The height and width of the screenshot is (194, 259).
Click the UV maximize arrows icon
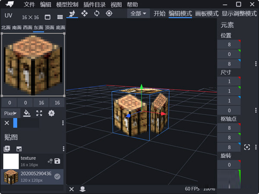tap(39, 113)
